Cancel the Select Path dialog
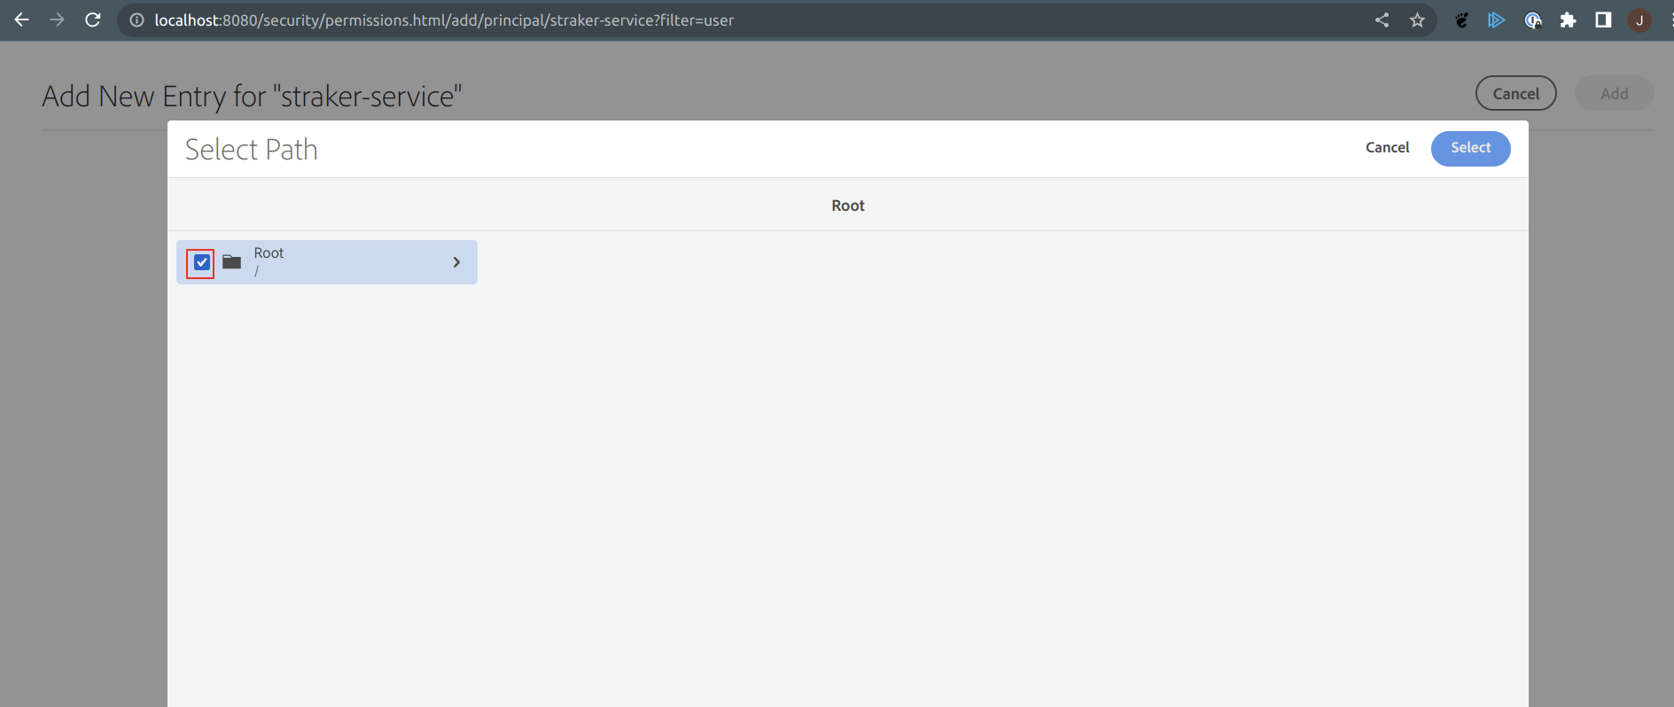Screen dimensions: 1674x707 coord(1387,148)
